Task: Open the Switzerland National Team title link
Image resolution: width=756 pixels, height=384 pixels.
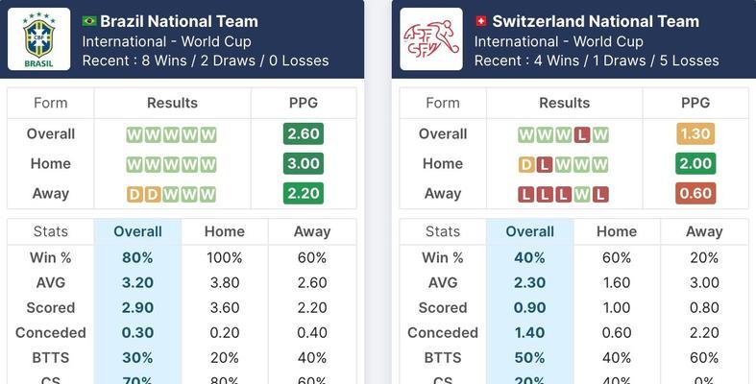Action: (x=596, y=21)
